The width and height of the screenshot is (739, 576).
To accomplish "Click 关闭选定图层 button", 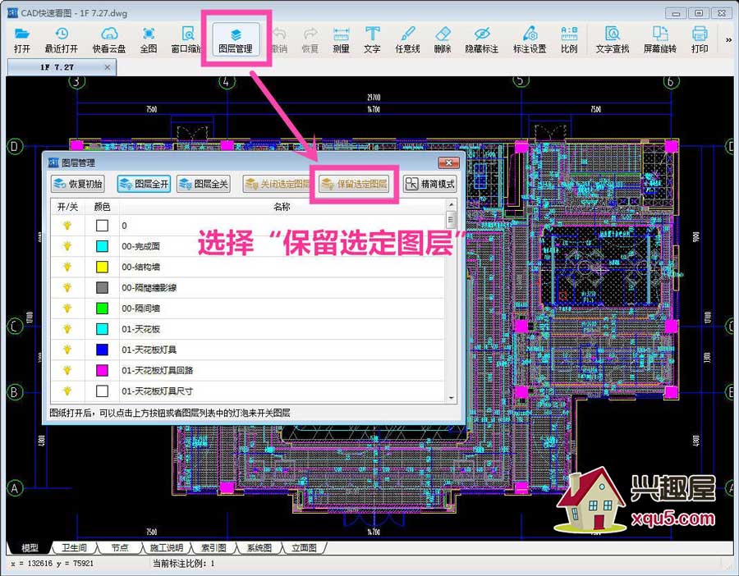I will coord(277,184).
